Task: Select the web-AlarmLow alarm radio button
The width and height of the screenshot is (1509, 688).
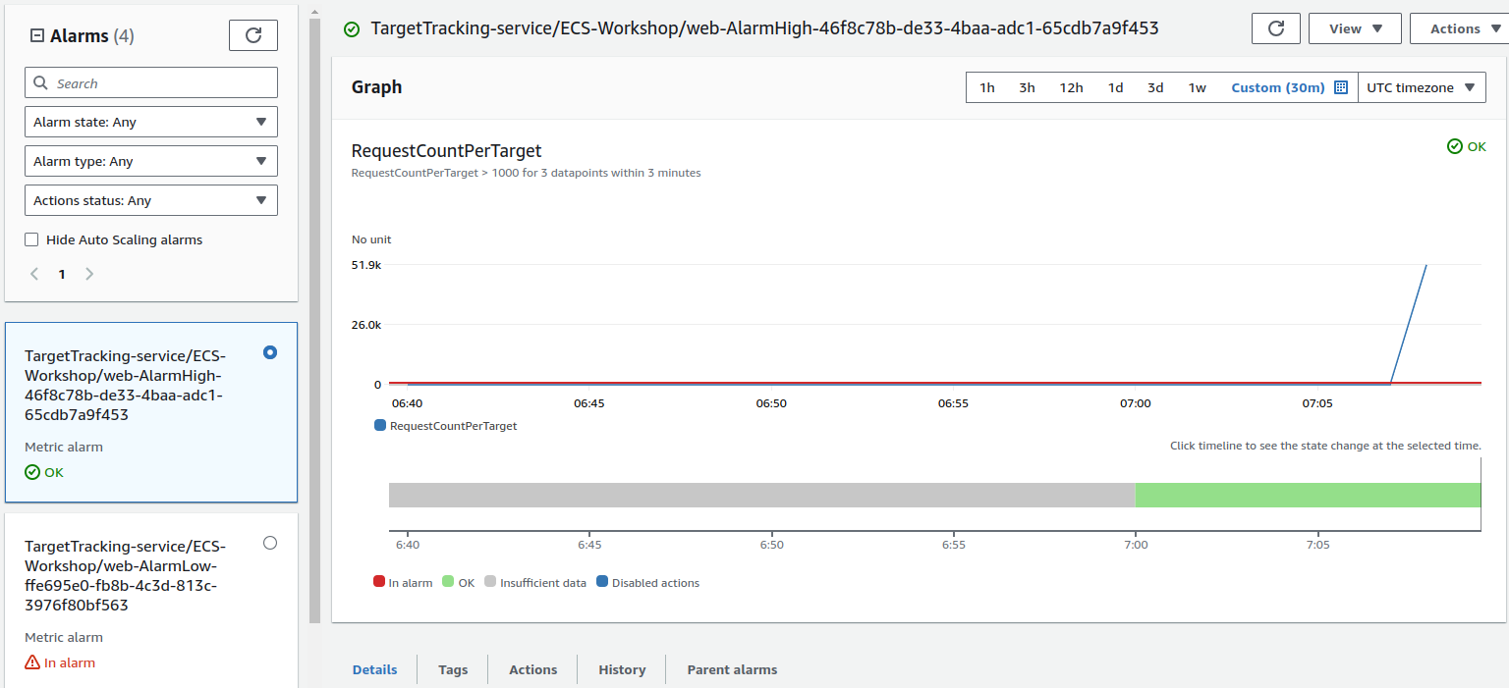Action: (x=270, y=543)
